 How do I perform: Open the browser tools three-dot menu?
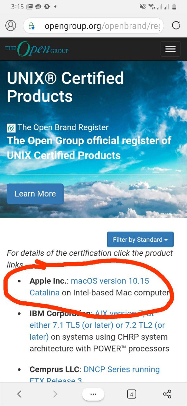coord(93,394)
